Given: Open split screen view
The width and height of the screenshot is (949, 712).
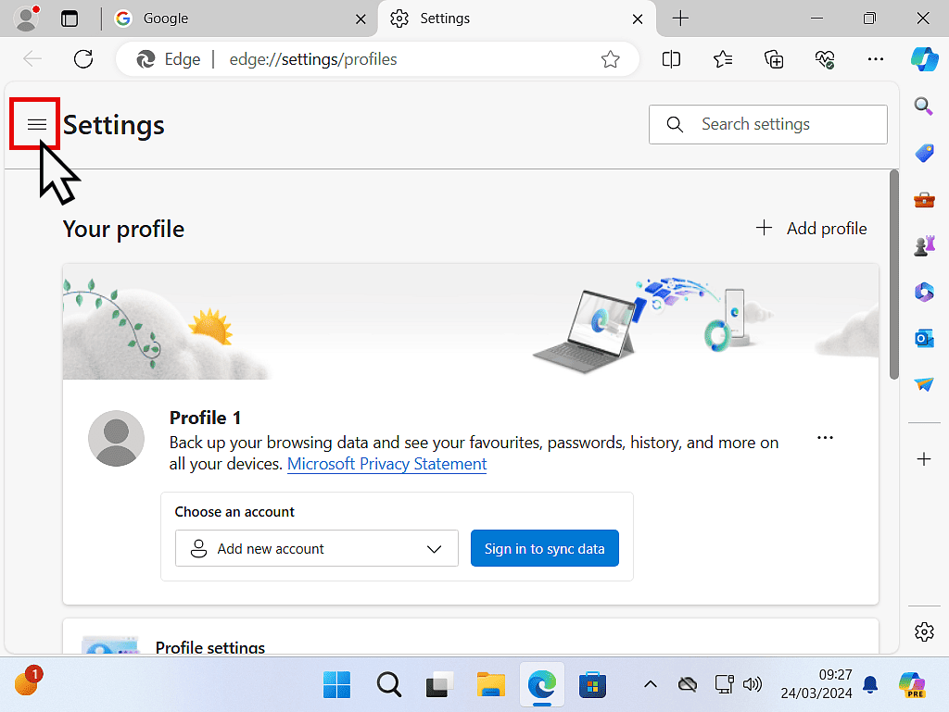Looking at the screenshot, I should (671, 59).
